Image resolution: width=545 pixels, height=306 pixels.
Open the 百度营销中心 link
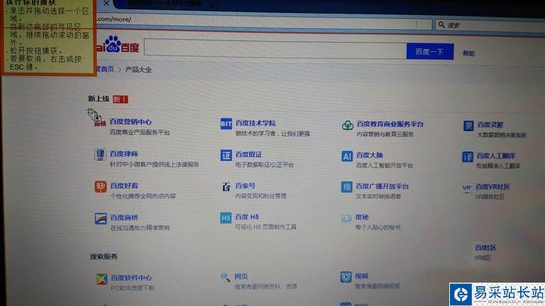pyautogui.click(x=131, y=122)
